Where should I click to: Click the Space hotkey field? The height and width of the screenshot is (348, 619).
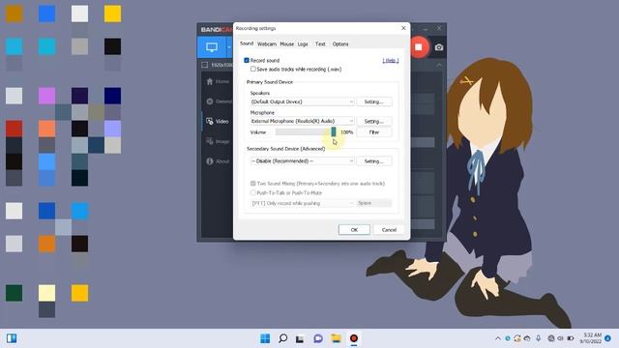374,203
